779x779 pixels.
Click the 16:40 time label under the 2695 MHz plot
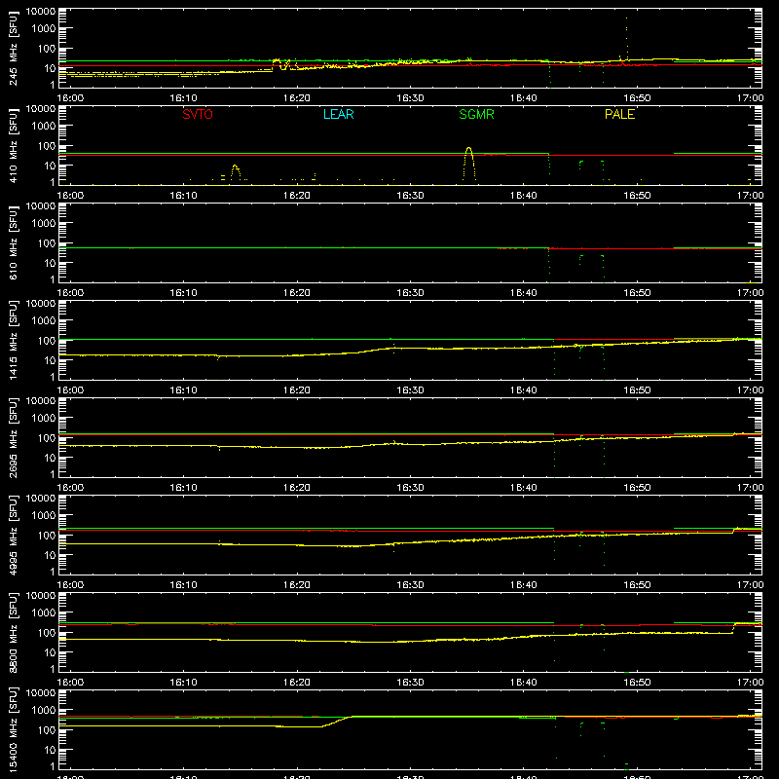[524, 488]
